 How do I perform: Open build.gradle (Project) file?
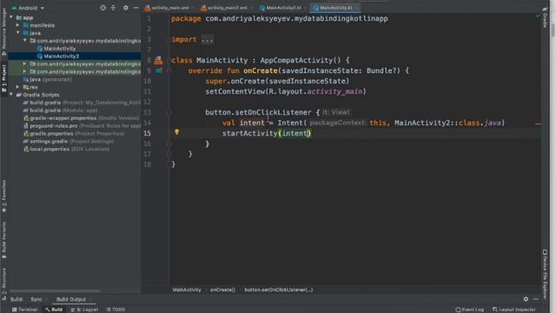point(82,103)
